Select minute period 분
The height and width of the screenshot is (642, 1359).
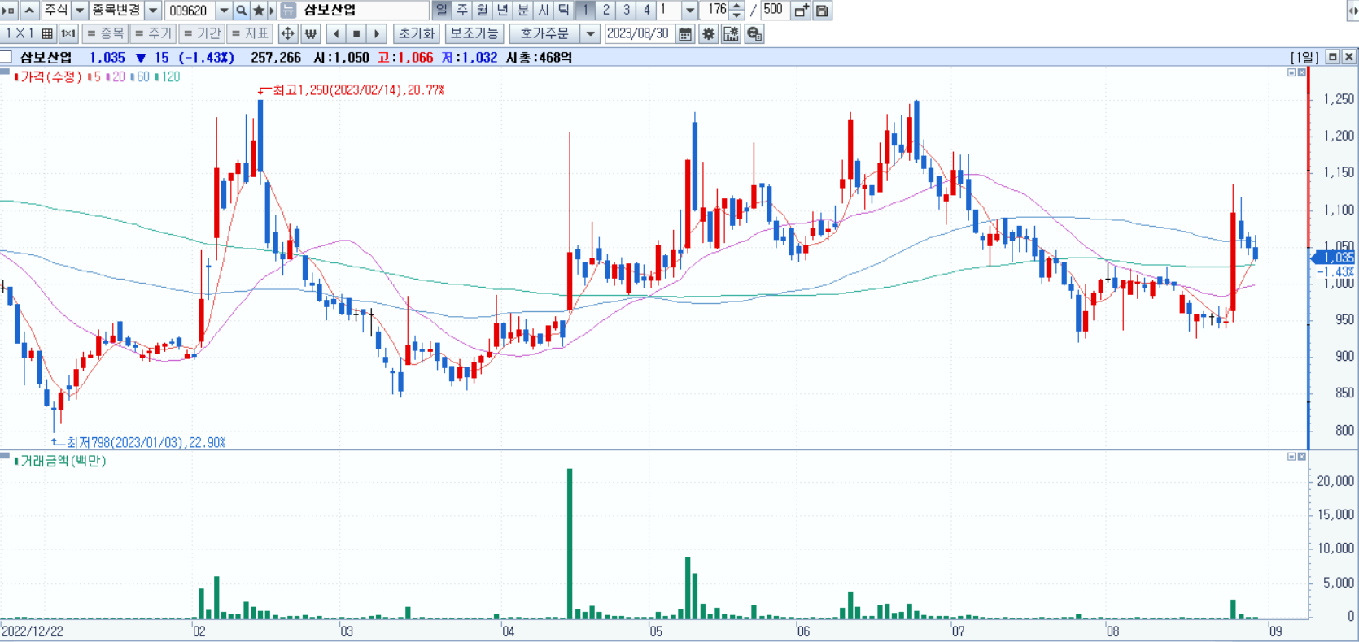(x=523, y=11)
